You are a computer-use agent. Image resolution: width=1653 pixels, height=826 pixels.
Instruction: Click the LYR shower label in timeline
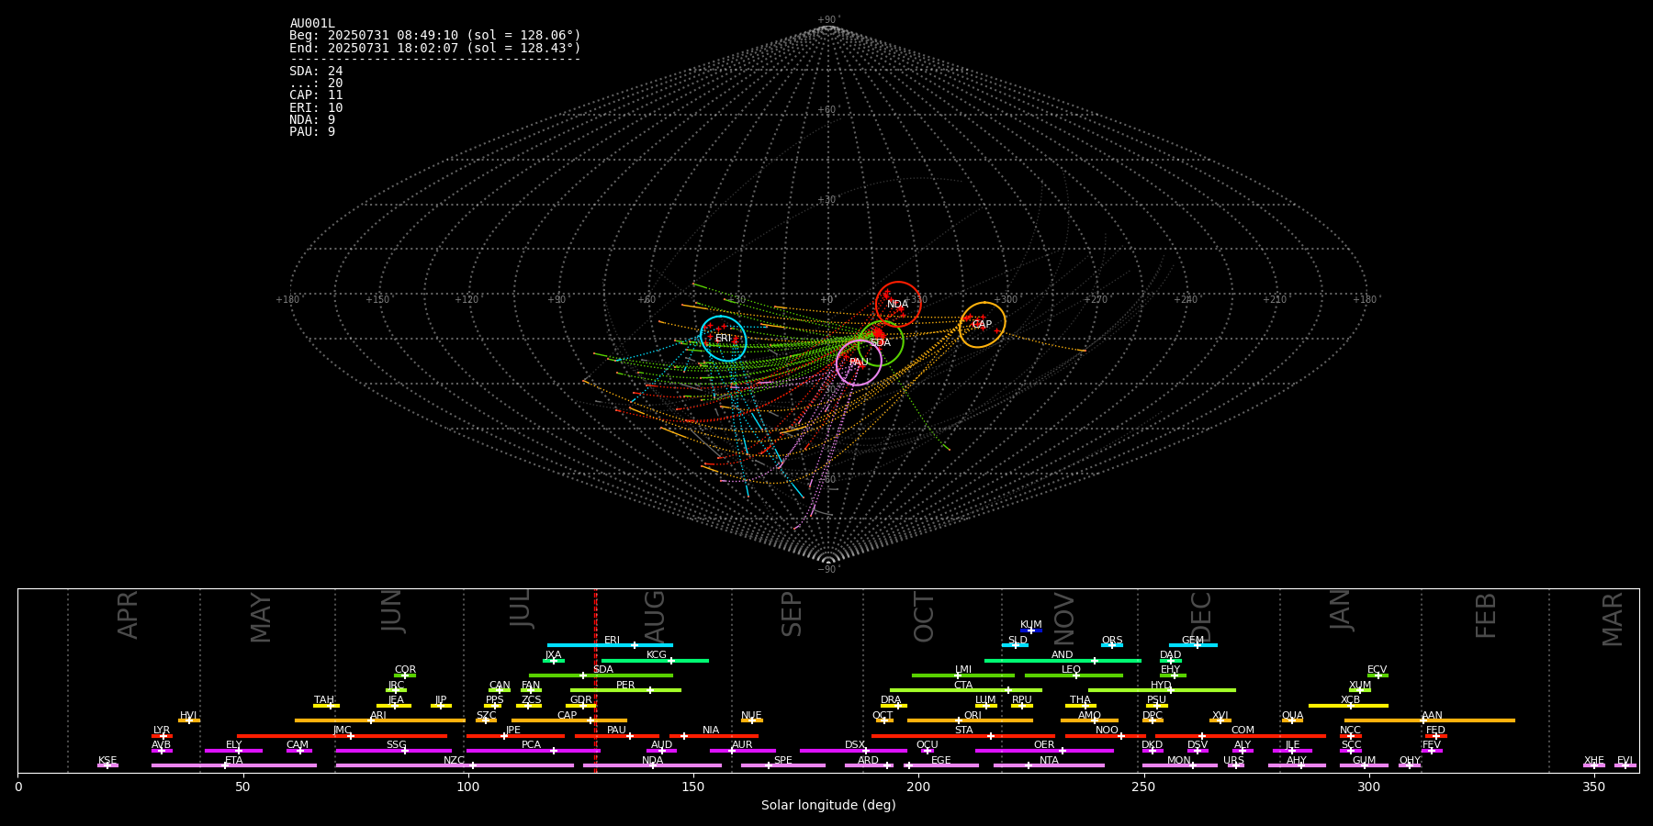[162, 731]
